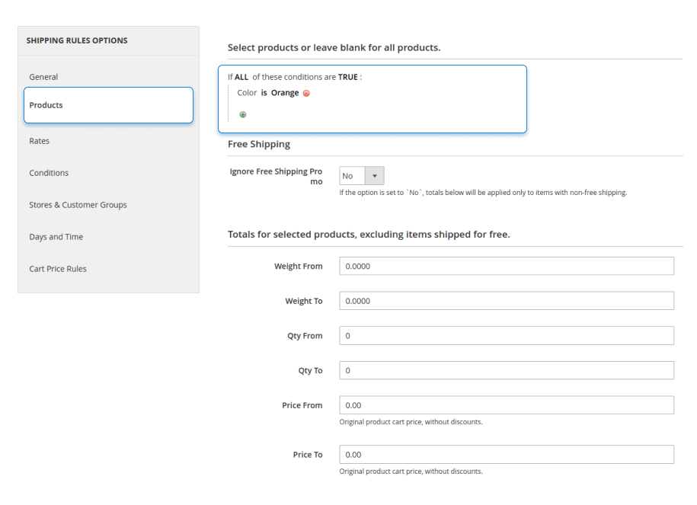Expand Ignore Free Shipping Promo dropdown
The width and height of the screenshot is (697, 505).
click(362, 176)
